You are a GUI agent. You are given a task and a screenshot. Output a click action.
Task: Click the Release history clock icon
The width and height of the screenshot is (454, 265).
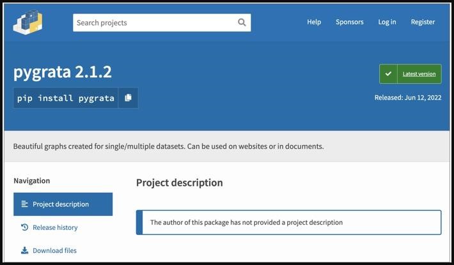[24, 227]
